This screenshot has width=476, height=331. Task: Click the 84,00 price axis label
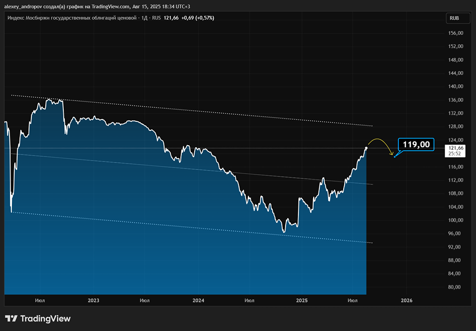(x=456, y=273)
